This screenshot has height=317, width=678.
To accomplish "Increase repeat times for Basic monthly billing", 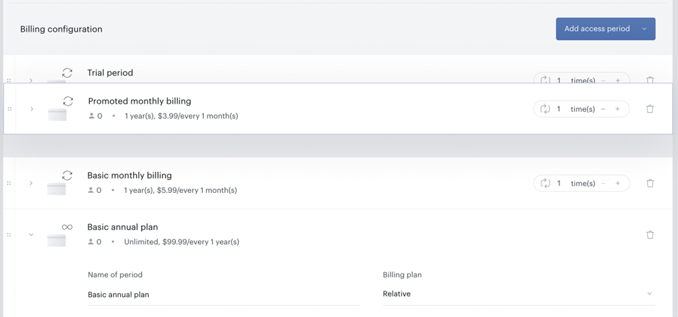I will (x=618, y=183).
